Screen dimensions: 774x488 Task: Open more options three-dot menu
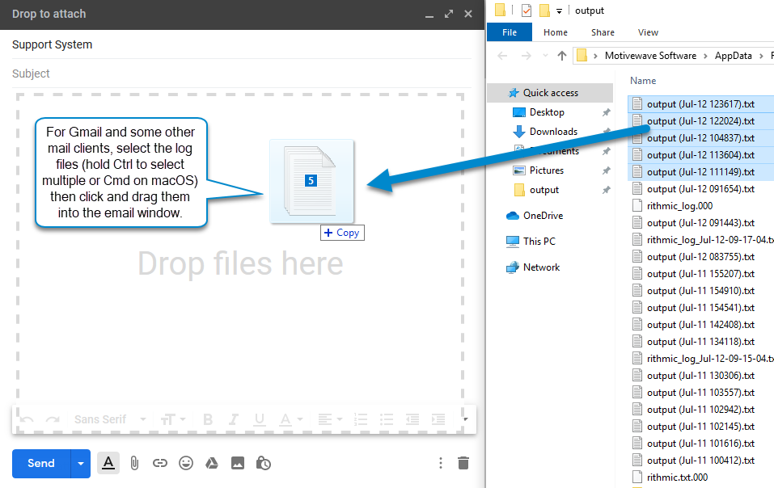tap(440, 463)
